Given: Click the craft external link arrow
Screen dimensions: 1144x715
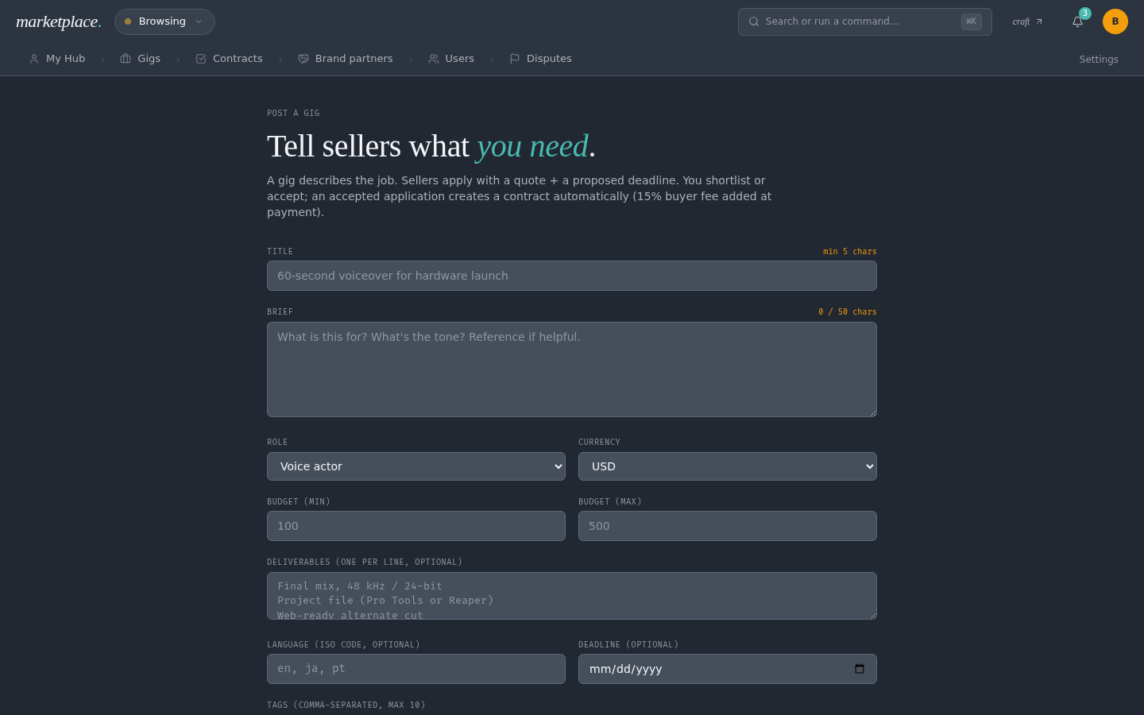Looking at the screenshot, I should 1039,21.
